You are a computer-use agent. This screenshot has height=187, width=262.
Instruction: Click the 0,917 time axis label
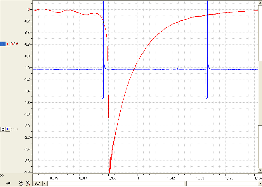pyautogui.click(x=83, y=178)
